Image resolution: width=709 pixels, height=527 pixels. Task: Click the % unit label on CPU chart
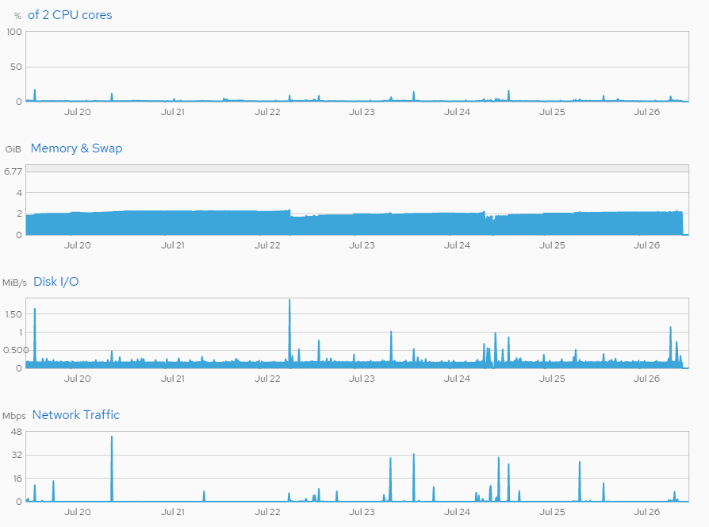20,15
